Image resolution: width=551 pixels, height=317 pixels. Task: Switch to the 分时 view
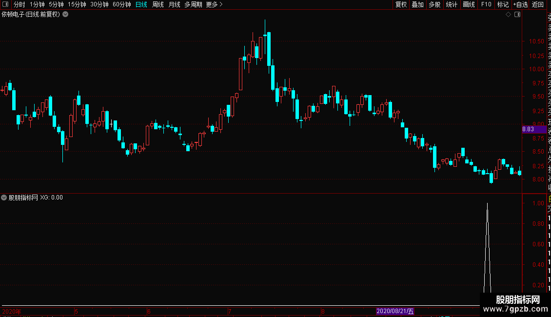pos(20,4)
